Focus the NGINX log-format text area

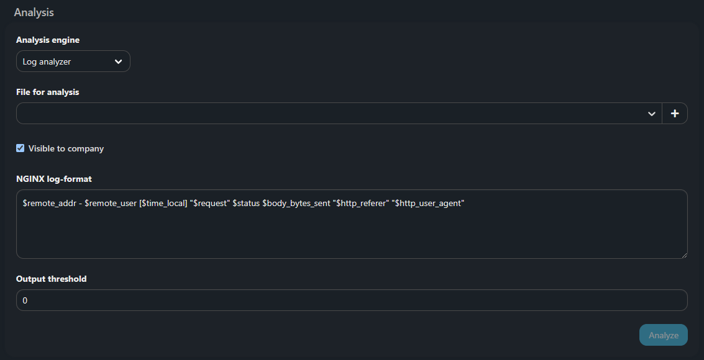[x=352, y=233]
